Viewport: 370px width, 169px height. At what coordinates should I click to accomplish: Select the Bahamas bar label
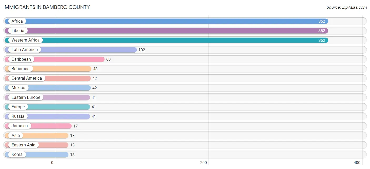[21, 69]
